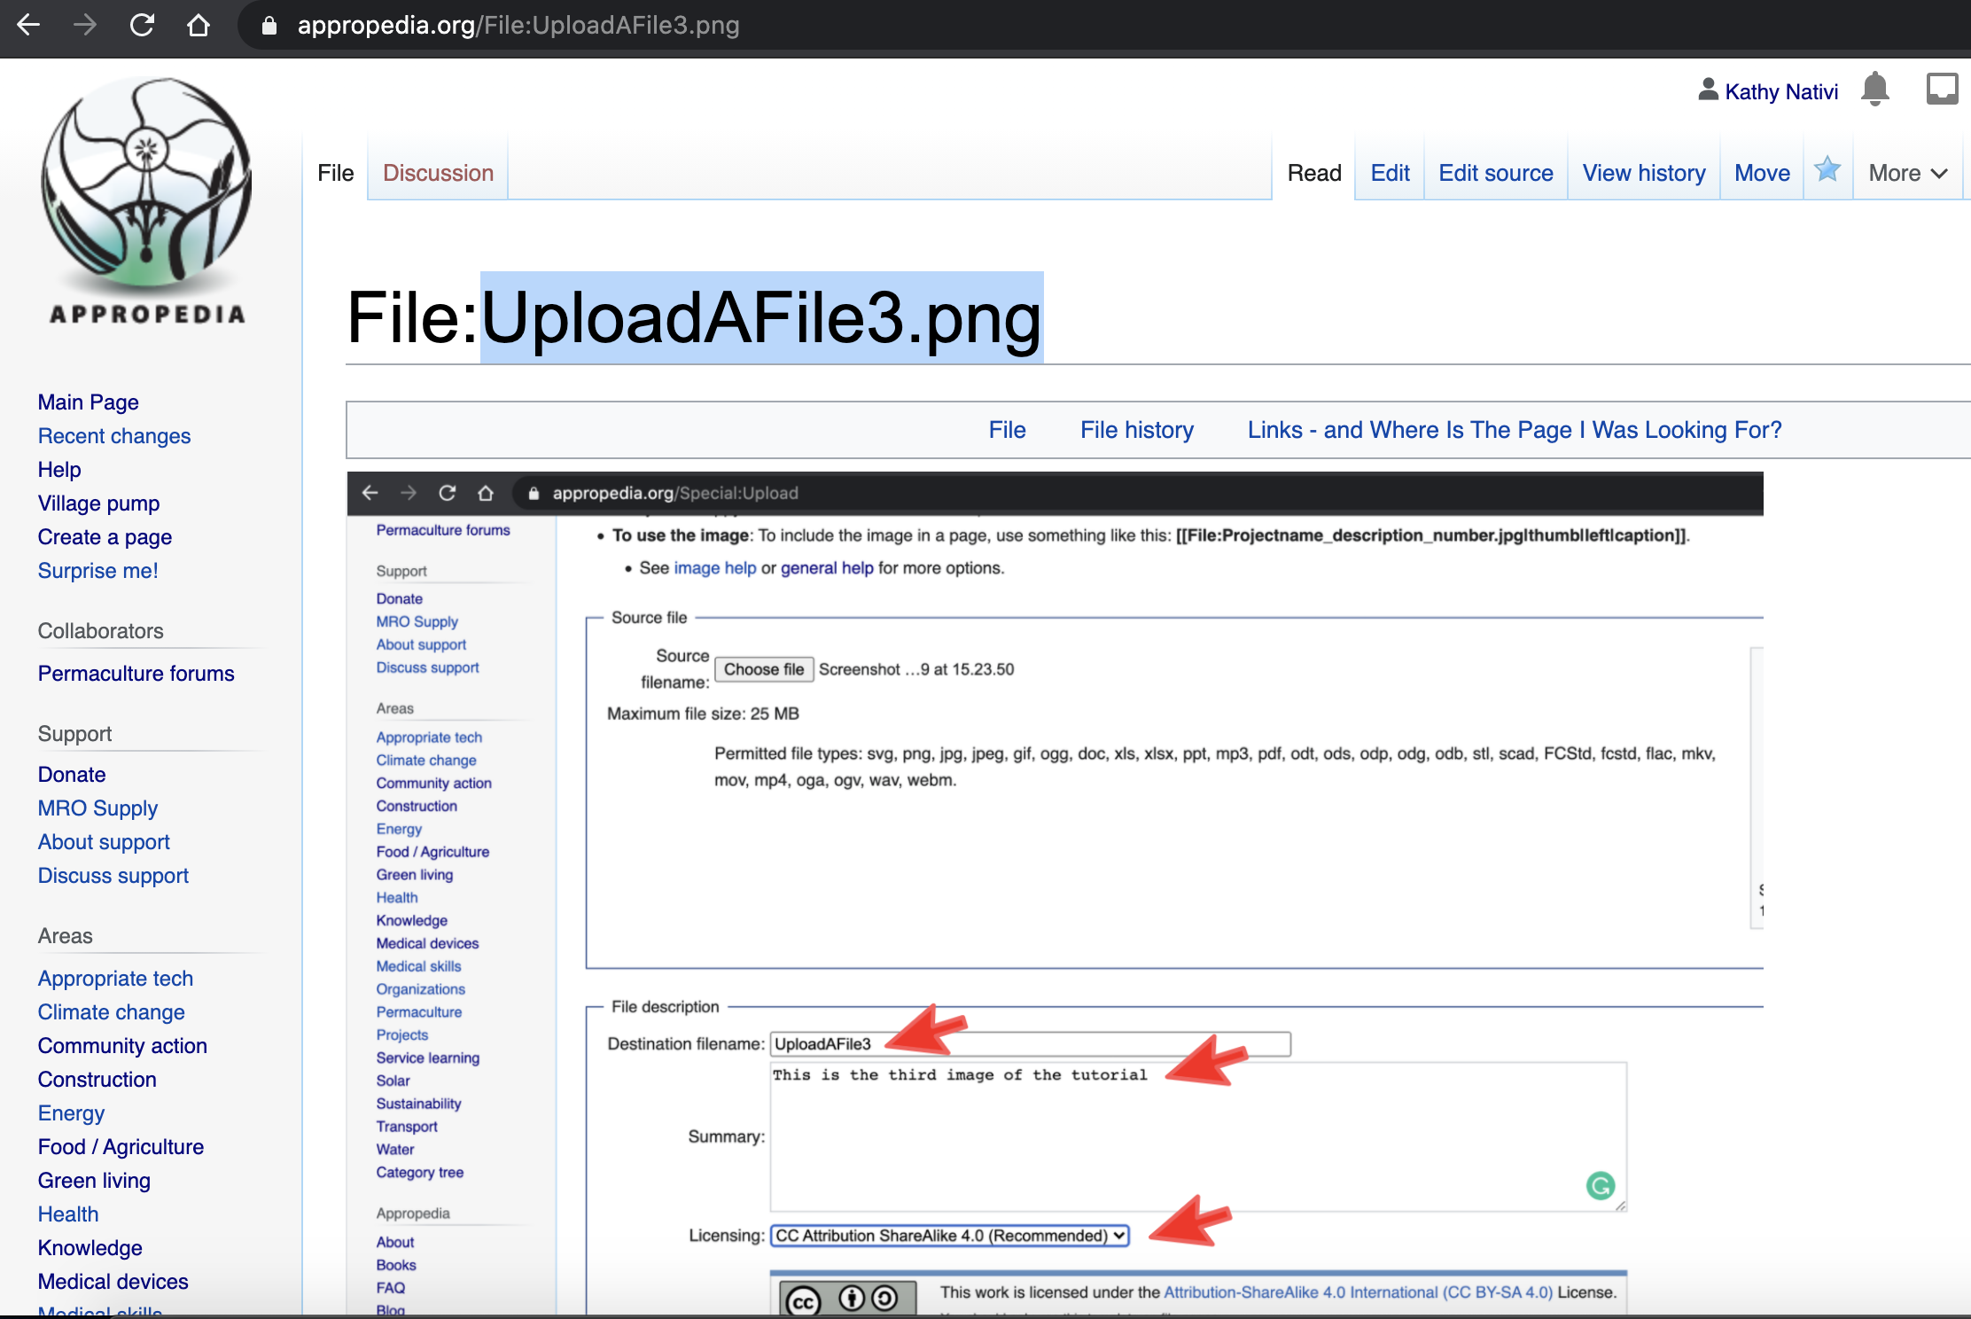Click the site lock icon in address bar

(269, 26)
